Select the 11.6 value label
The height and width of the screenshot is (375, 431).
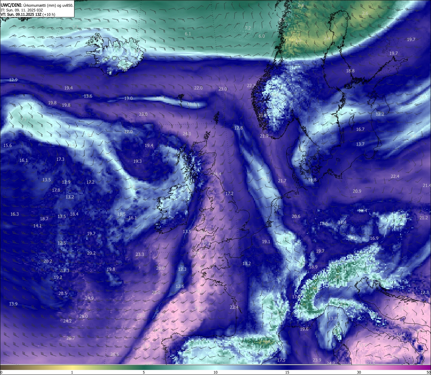[324, 224]
